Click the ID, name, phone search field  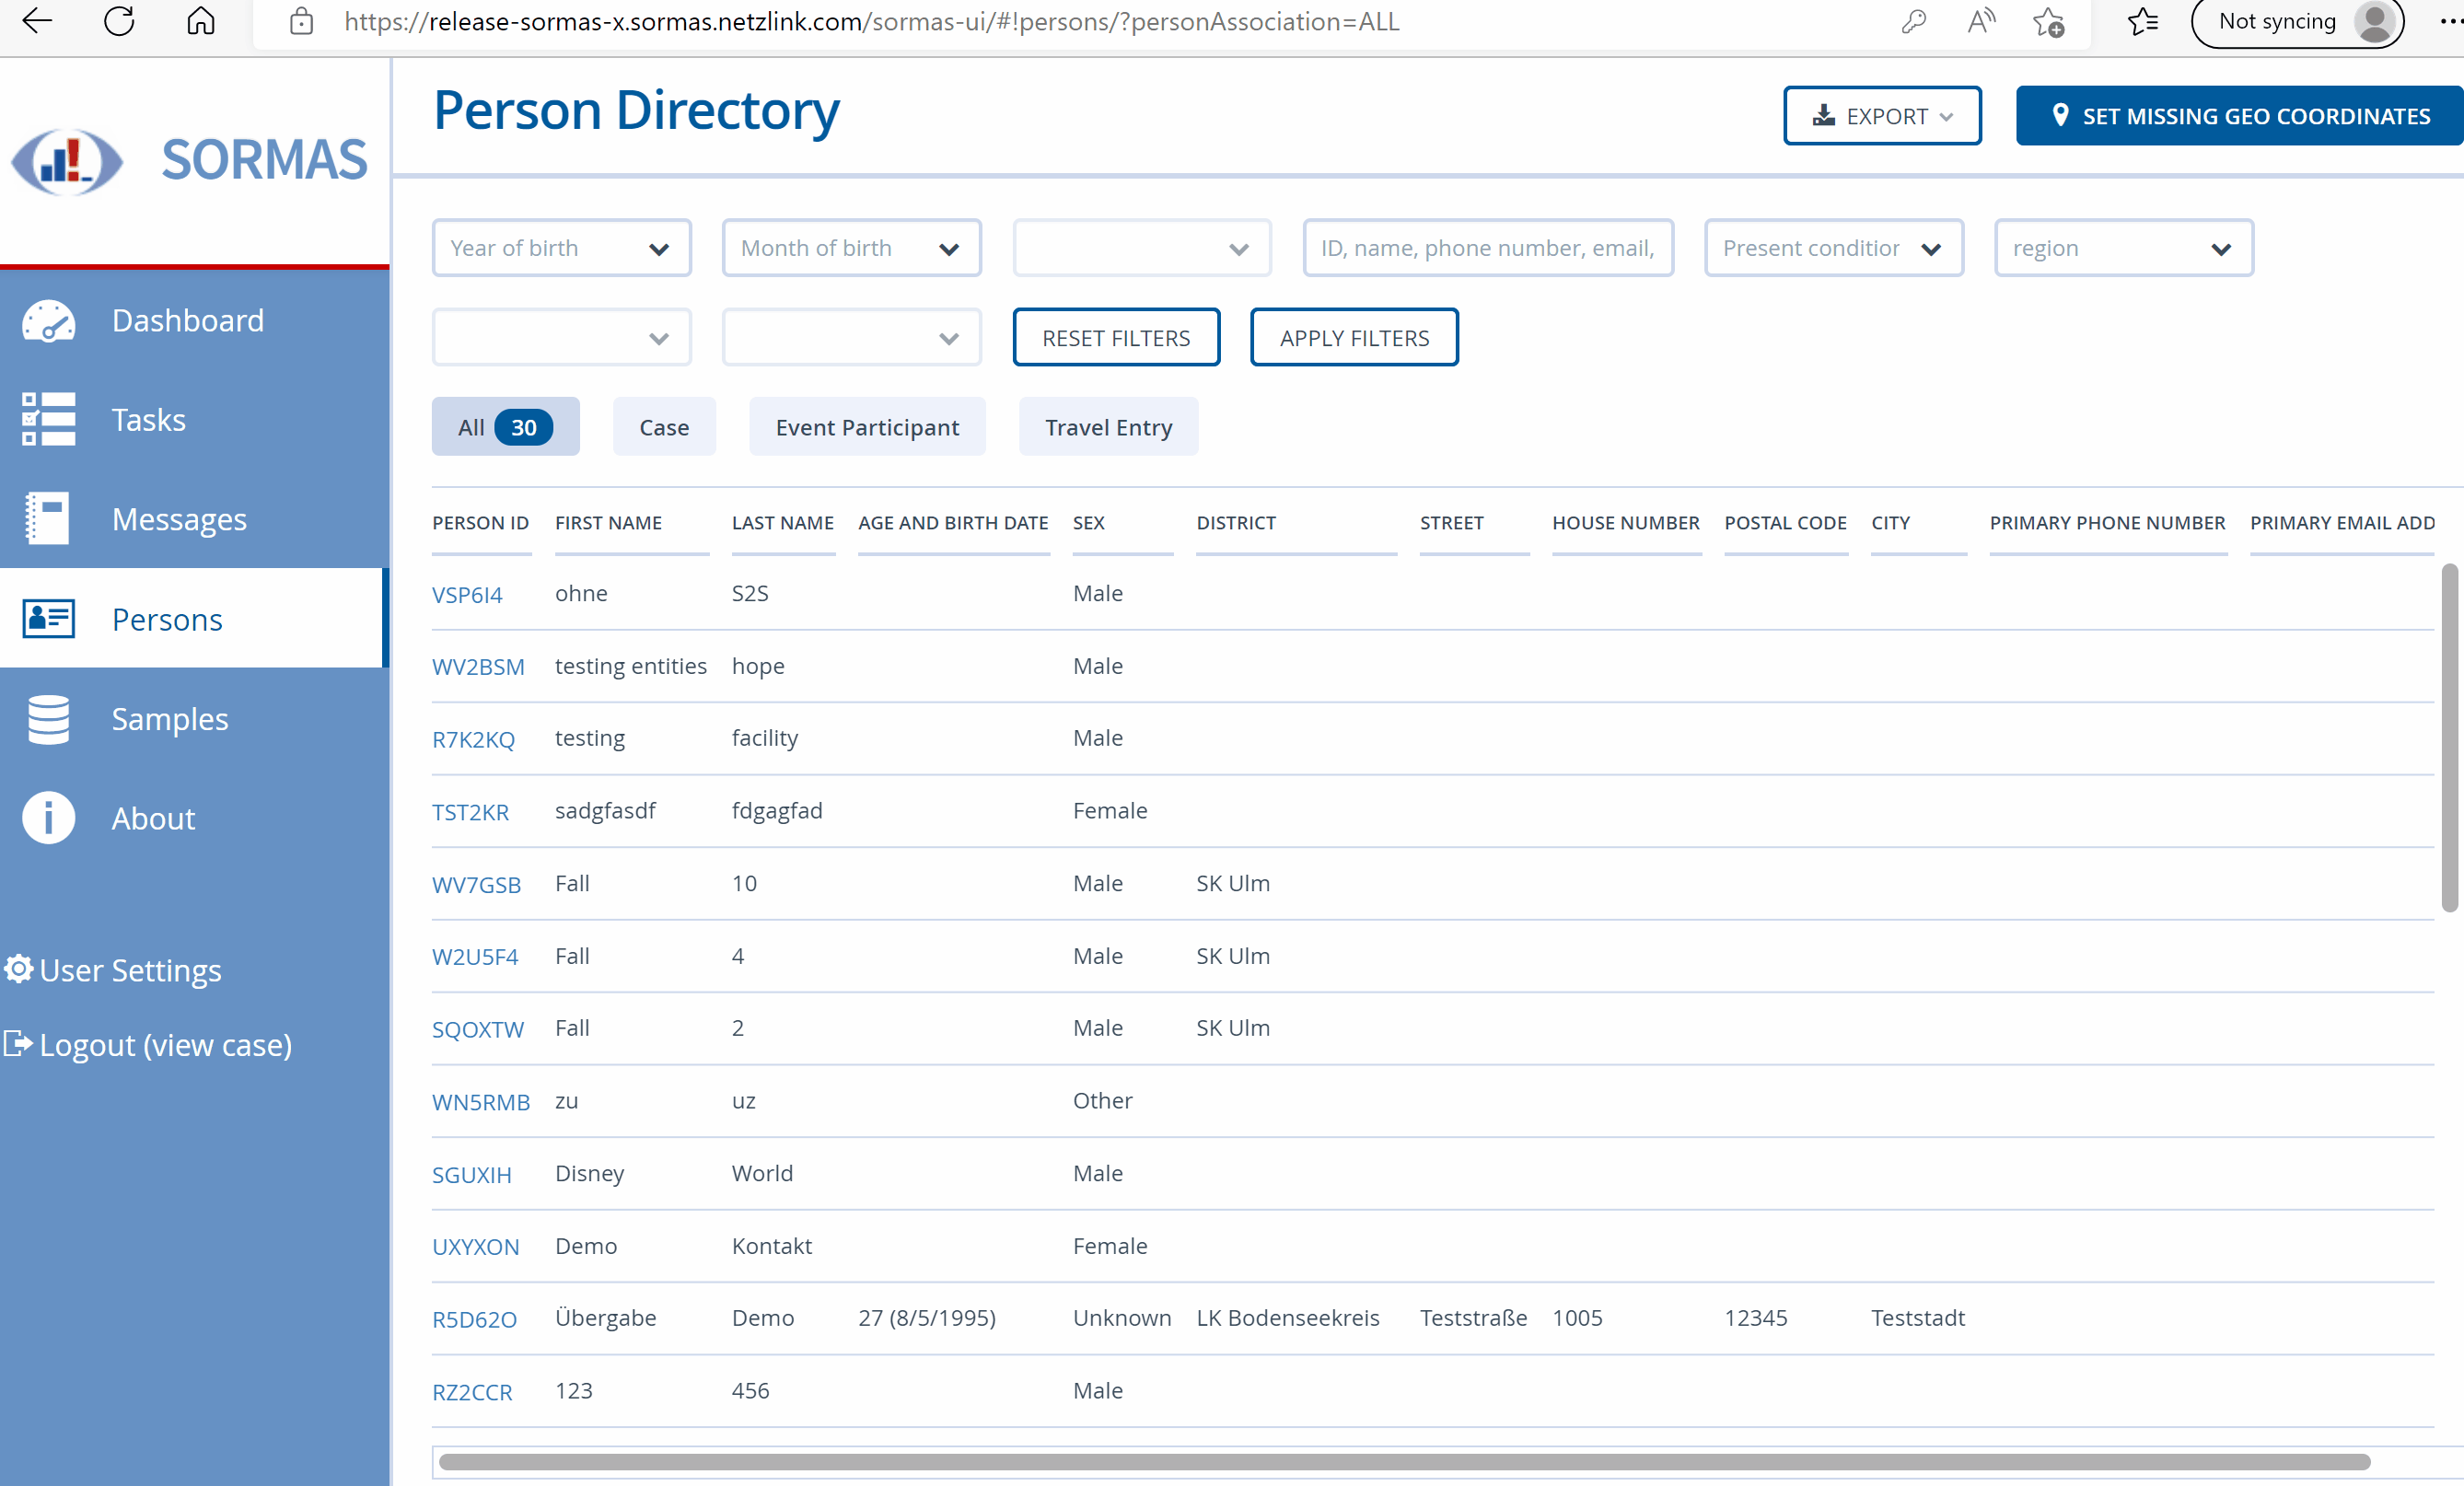[x=1487, y=248]
